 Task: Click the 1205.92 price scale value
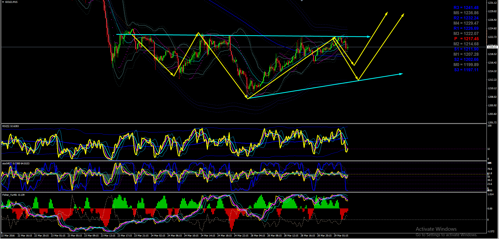pyautogui.click(x=492, y=106)
